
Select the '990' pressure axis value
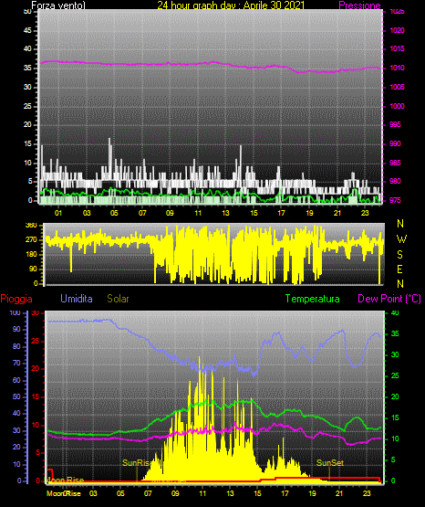pyautogui.click(x=395, y=143)
